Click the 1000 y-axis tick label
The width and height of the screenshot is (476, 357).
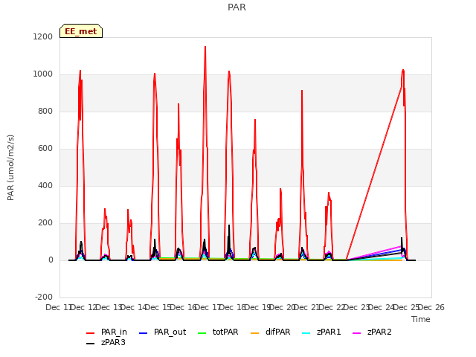43,74
